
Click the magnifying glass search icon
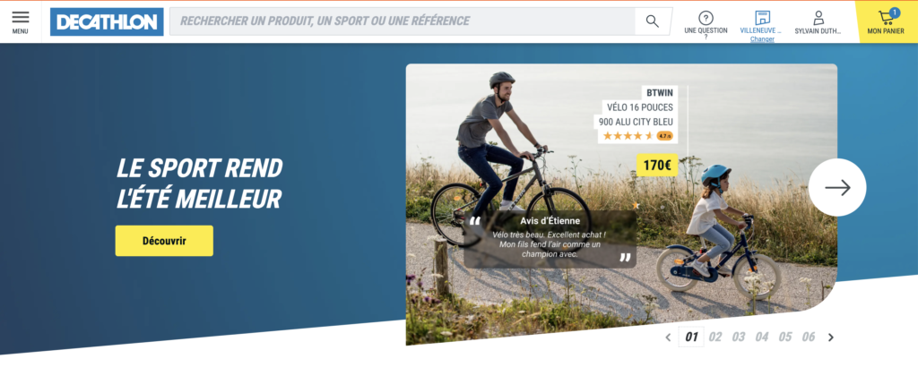[x=653, y=21]
